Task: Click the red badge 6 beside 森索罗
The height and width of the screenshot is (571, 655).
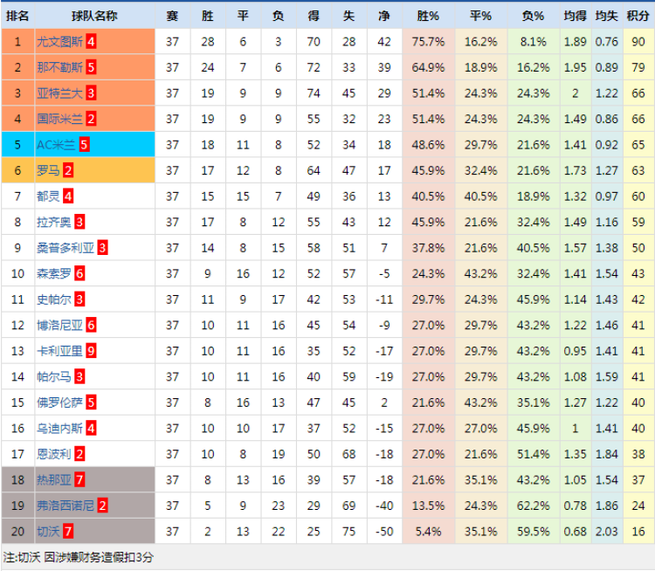Action: (79, 273)
